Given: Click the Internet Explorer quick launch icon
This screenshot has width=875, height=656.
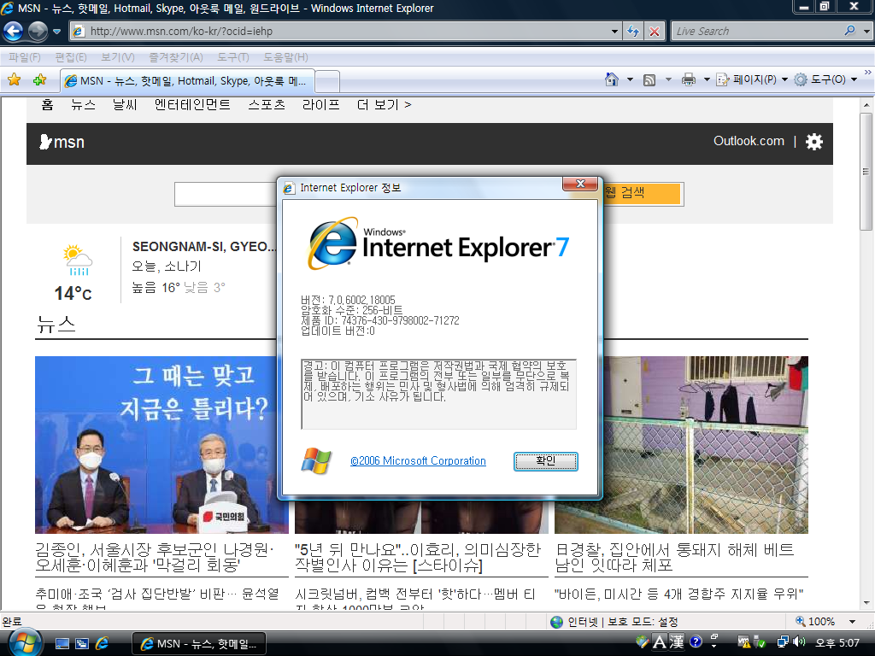Looking at the screenshot, I should pyautogui.click(x=102, y=644).
